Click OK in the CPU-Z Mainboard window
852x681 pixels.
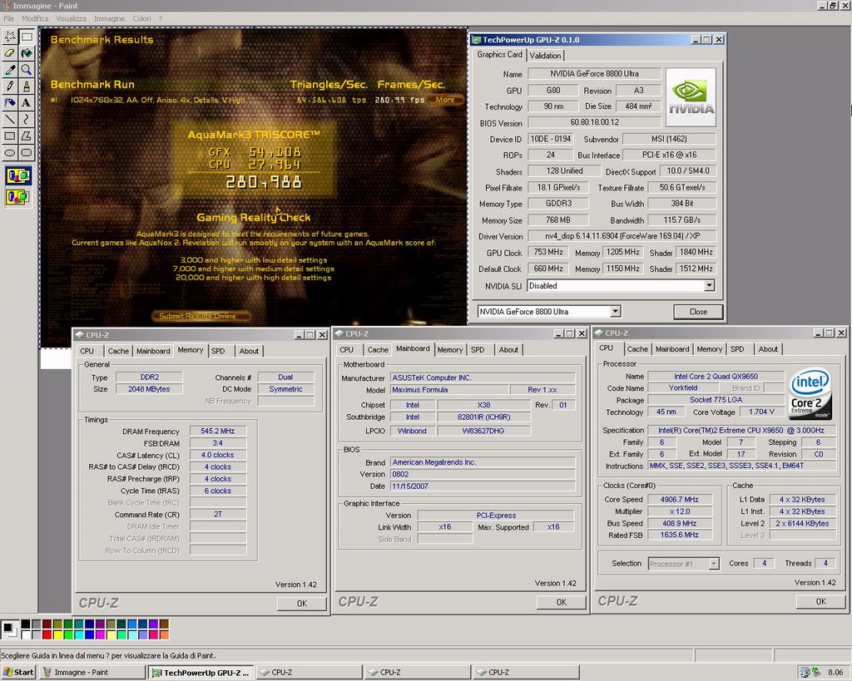562,602
